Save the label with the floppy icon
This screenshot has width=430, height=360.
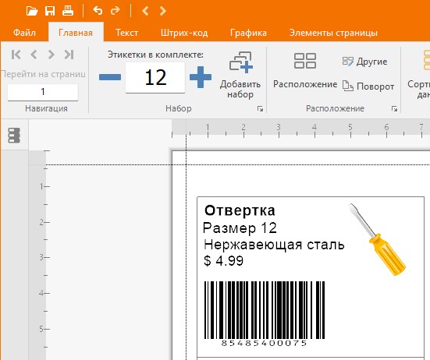click(x=50, y=11)
